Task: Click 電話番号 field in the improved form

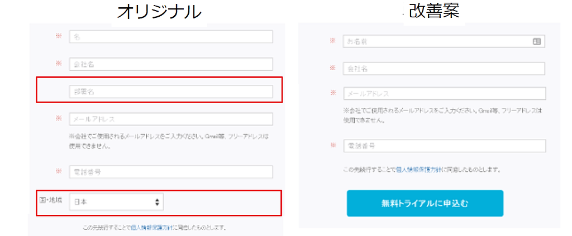Action: pos(444,146)
